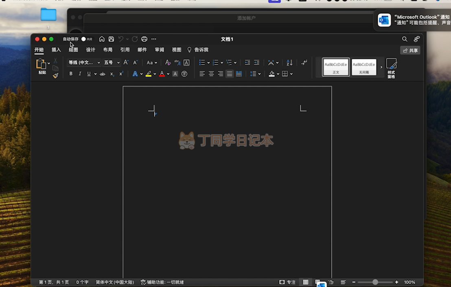Open the Layout (布局) ribbon tab
Screen dimensions: 451x287
pos(107,50)
